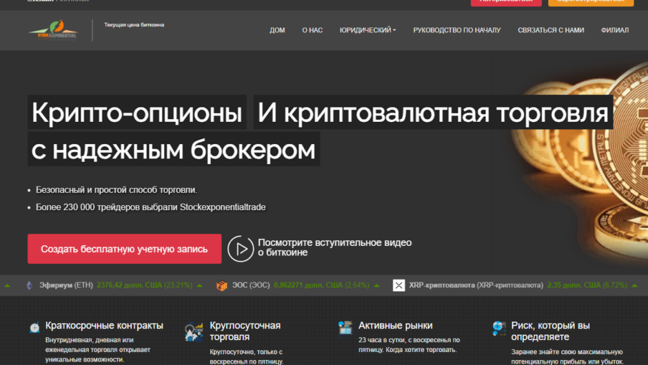
Task: Click the icon beside Круглосуточная торговля
Action: tap(194, 333)
